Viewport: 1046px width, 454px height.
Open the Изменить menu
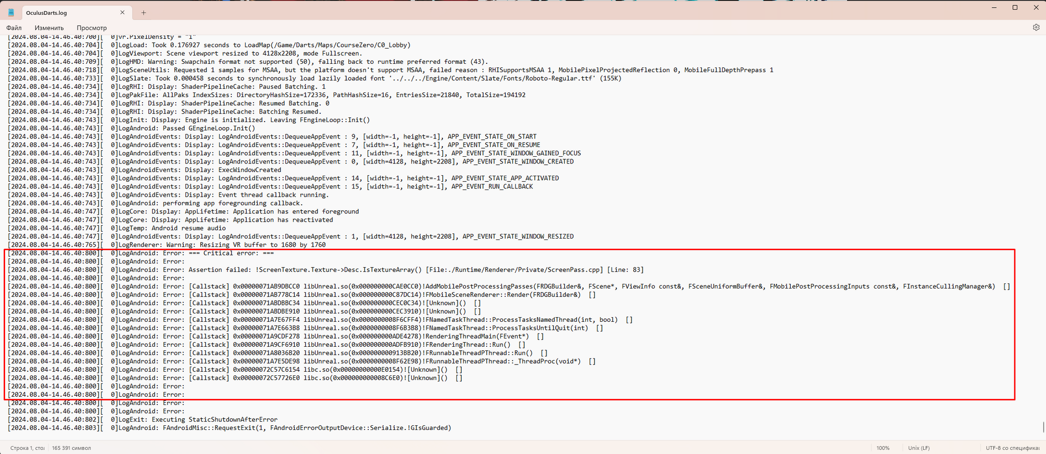click(x=49, y=28)
